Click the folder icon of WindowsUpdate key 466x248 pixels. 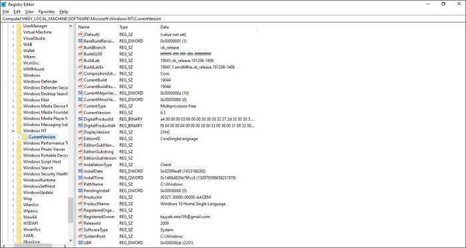[19, 192]
